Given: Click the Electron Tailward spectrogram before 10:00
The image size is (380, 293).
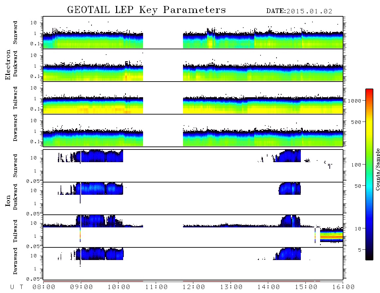Looking at the screenshot, I should tap(93, 105).
